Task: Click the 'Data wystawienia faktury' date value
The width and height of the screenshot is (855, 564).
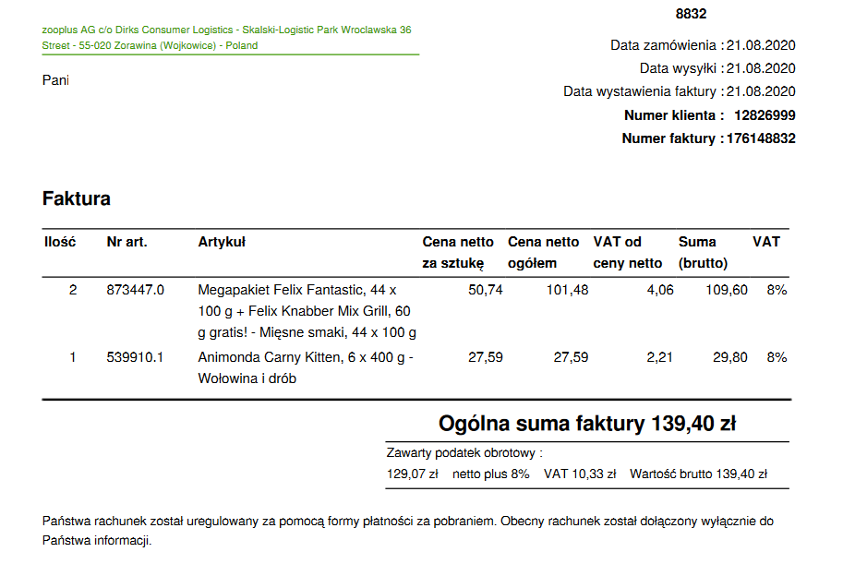Action: coord(761,91)
